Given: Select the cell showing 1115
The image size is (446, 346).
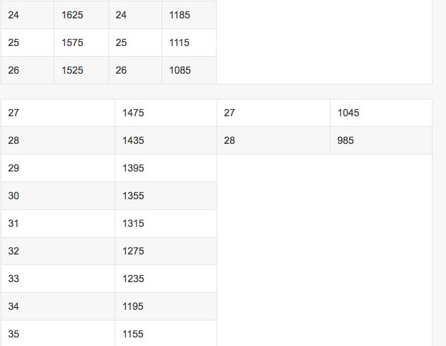Looking at the screenshot, I should 188,43.
